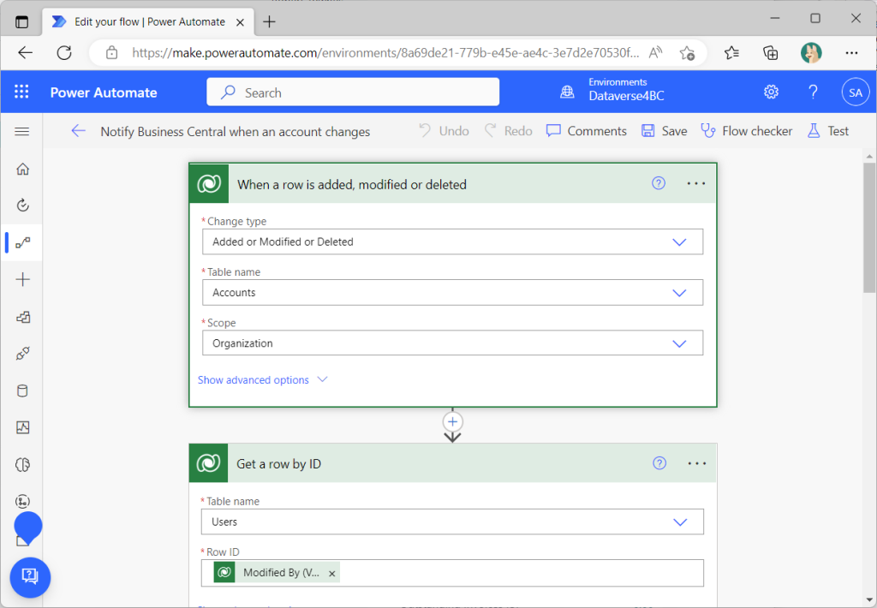The width and height of the screenshot is (877, 608).
Task: Edit the flow name text
Action: click(236, 131)
